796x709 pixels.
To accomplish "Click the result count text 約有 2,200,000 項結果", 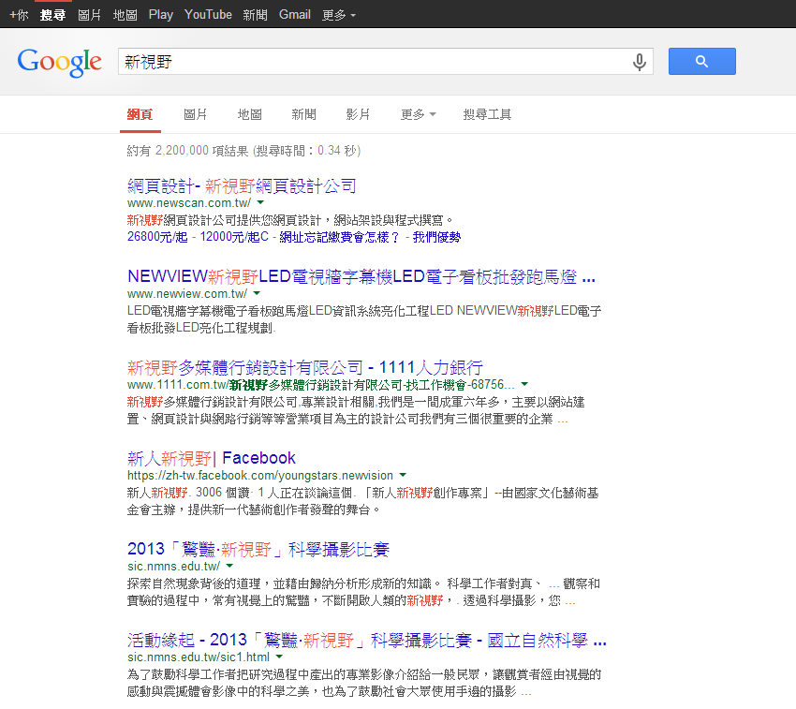I will (x=188, y=151).
